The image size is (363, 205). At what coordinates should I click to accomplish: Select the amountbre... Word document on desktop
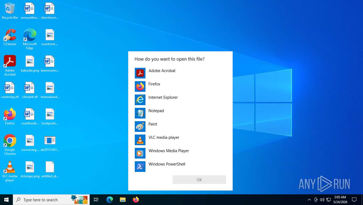pos(30,11)
